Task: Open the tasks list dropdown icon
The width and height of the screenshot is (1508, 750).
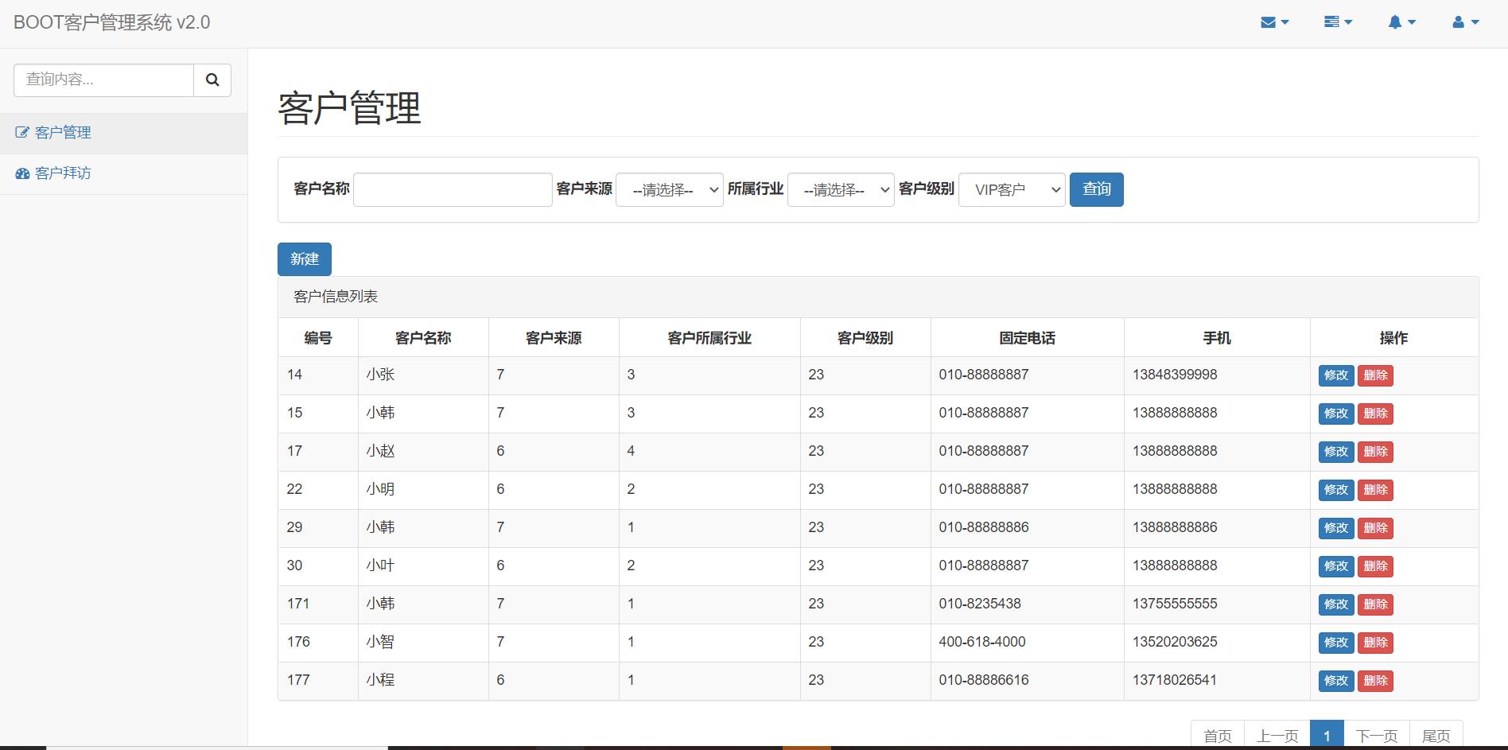Action: click(x=1338, y=22)
